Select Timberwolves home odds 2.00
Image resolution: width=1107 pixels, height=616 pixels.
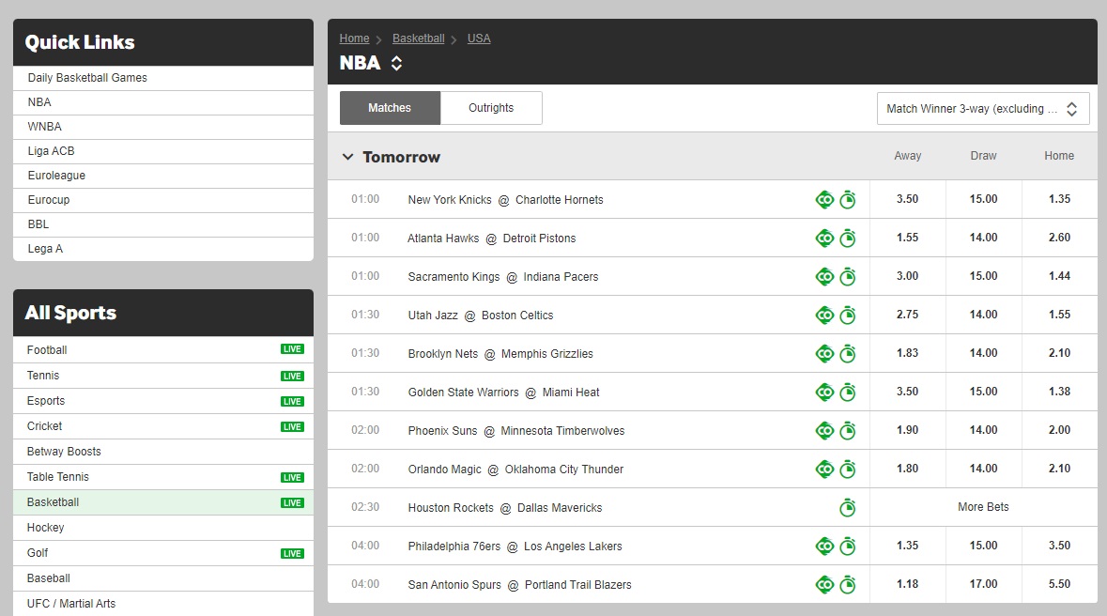(x=1060, y=430)
